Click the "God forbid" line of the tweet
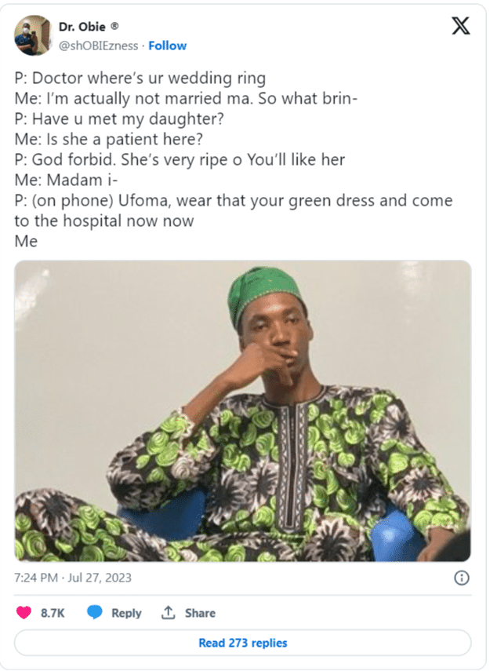Image resolution: width=497 pixels, height=671 pixels. [x=180, y=160]
